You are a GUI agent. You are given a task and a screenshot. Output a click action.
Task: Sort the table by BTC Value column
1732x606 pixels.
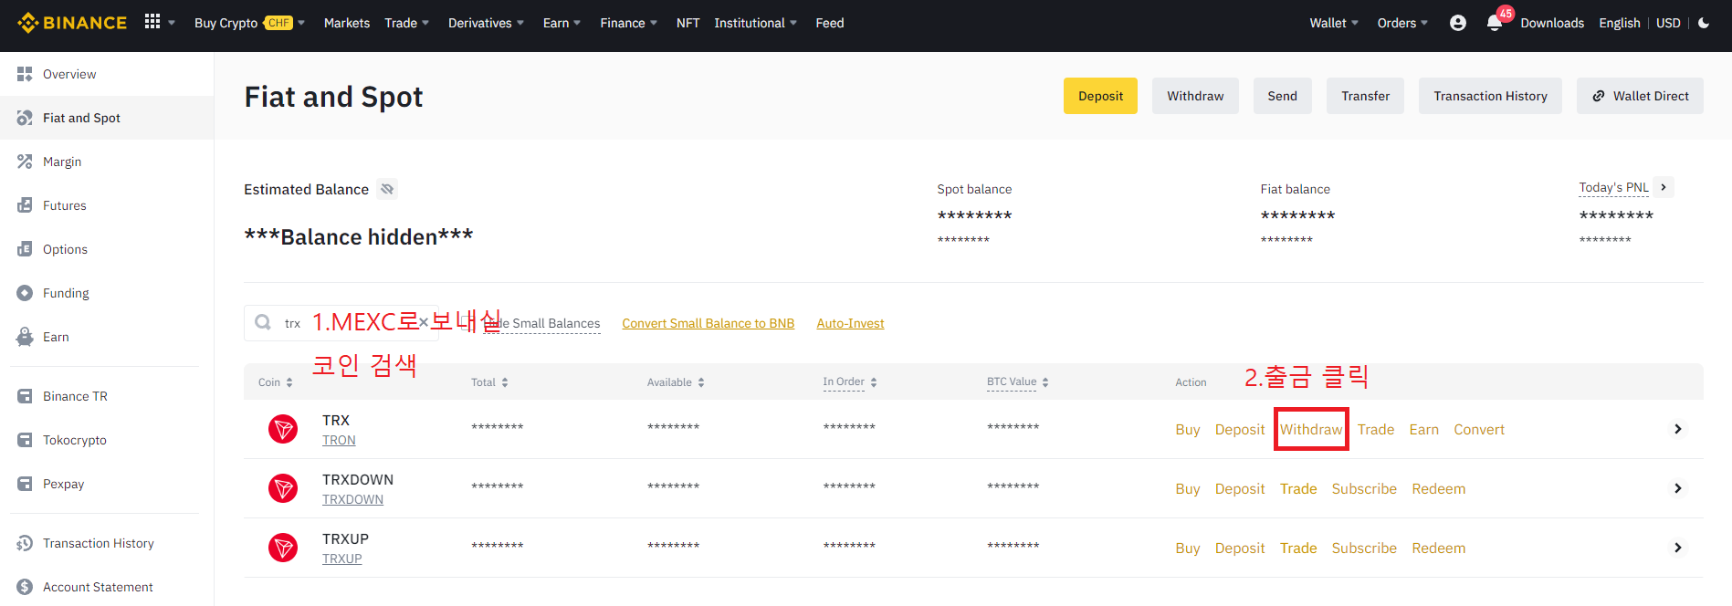(x=1018, y=382)
